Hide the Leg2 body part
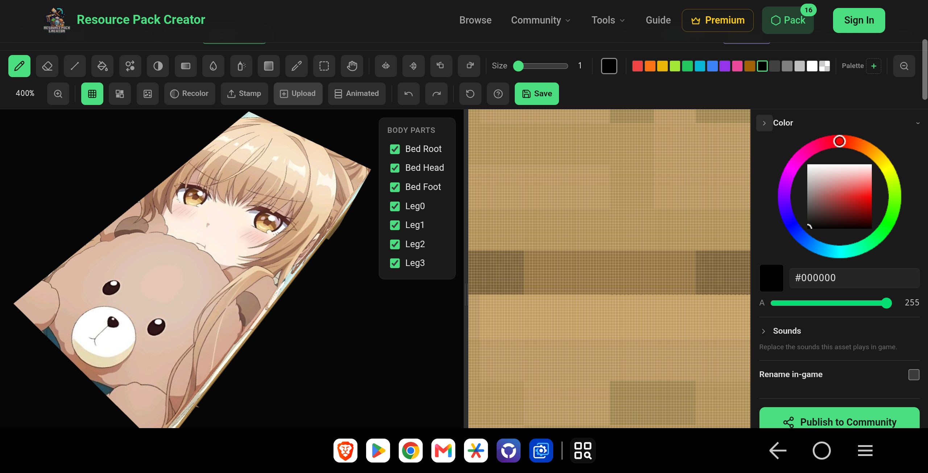The width and height of the screenshot is (928, 473). [x=395, y=244]
